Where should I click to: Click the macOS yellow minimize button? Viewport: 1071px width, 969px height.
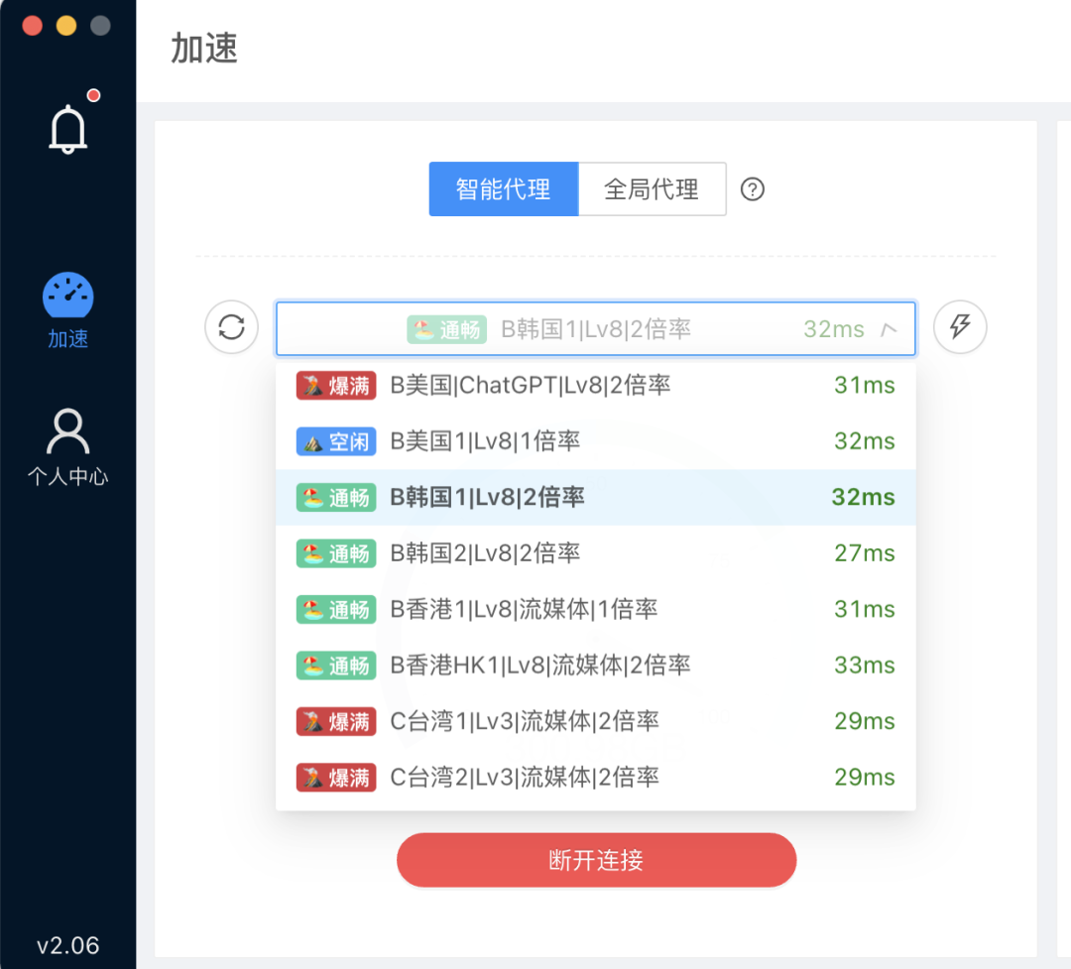point(66,26)
